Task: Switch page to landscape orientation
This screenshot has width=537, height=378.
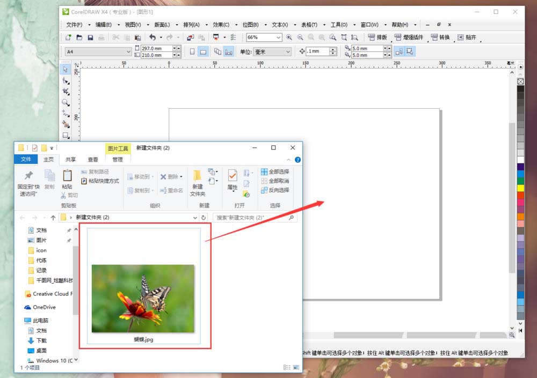Action: coord(203,51)
